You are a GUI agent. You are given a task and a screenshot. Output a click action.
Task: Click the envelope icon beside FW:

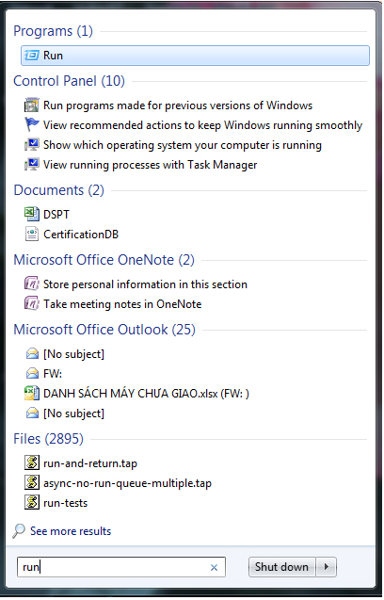32,373
